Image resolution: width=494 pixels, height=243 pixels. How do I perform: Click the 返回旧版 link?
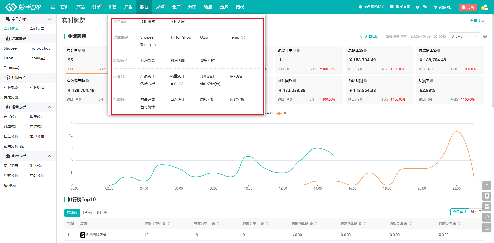(371, 36)
